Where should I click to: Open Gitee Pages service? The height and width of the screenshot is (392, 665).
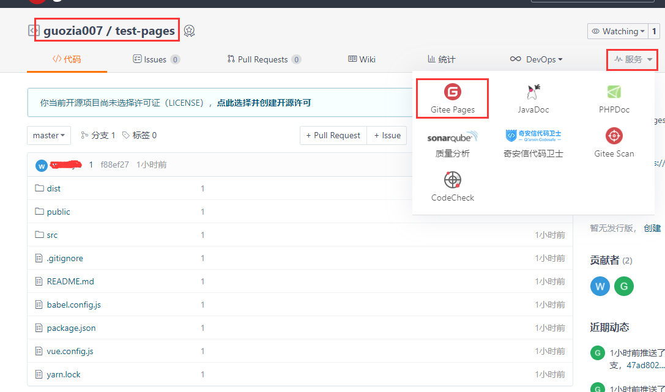tap(453, 98)
